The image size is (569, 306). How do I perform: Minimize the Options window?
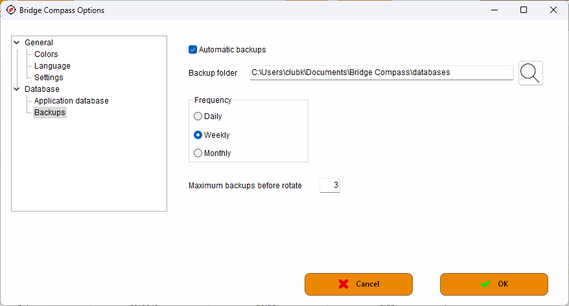494,10
